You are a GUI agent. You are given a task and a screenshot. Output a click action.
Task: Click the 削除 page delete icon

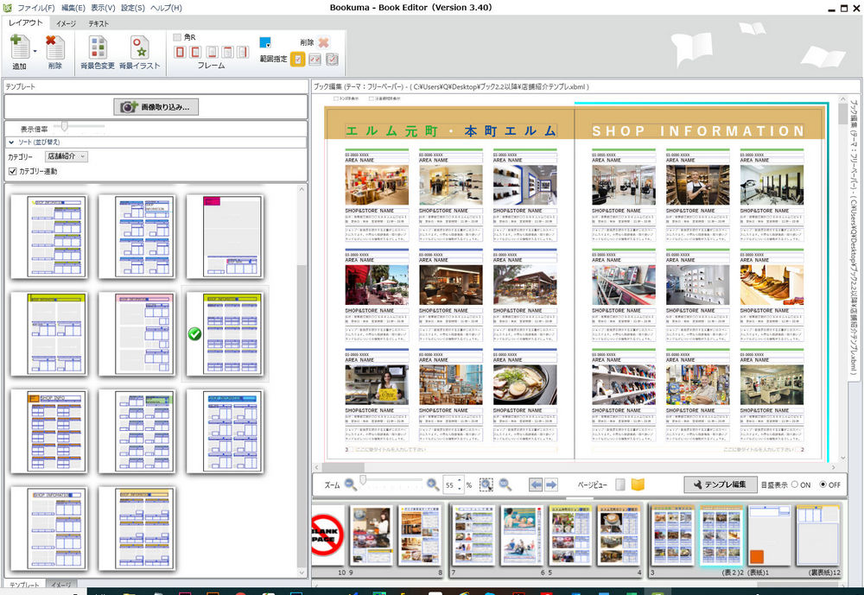tap(55, 47)
